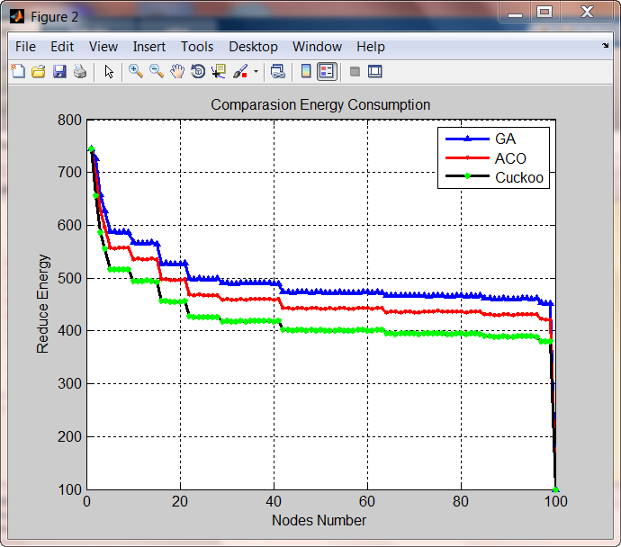This screenshot has height=547, width=621.
Task: Click the Reduce Energy y-axis label
Action: (42, 304)
